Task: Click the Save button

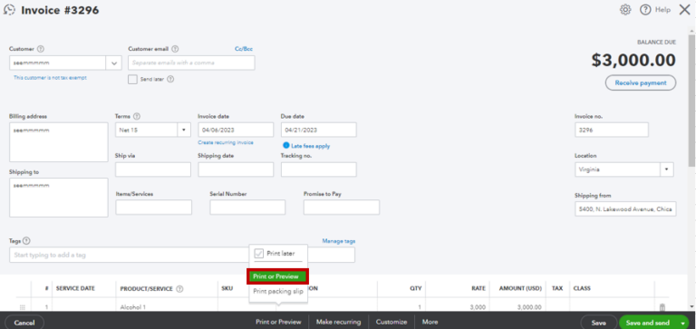Action: pyautogui.click(x=599, y=323)
